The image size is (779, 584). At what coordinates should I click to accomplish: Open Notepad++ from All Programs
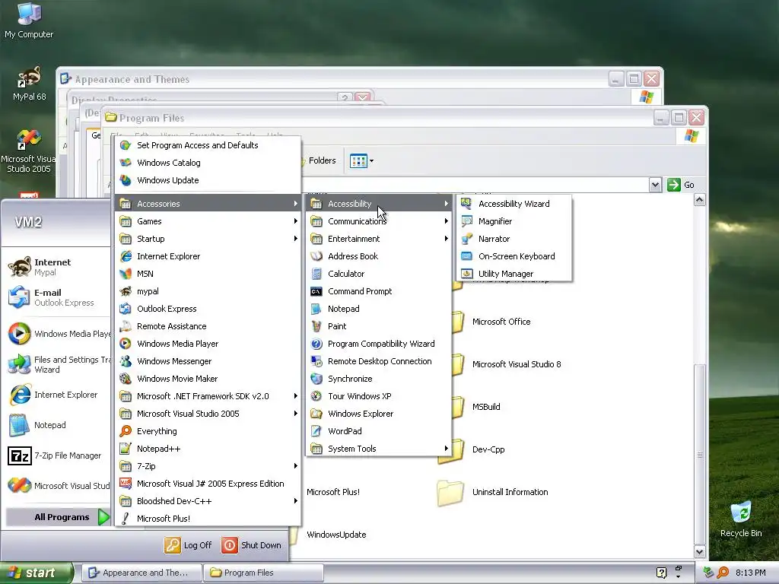[x=208, y=449]
